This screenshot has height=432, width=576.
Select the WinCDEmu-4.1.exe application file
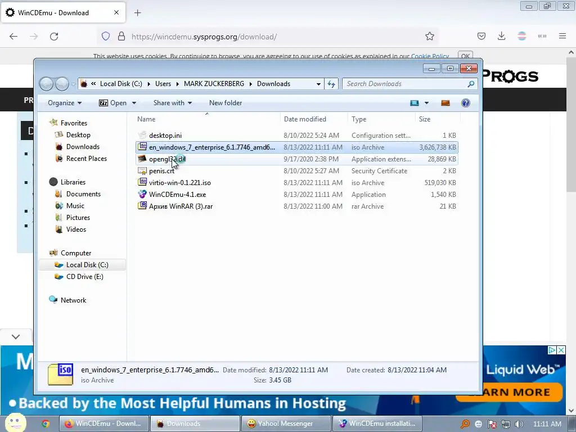pos(297,194)
